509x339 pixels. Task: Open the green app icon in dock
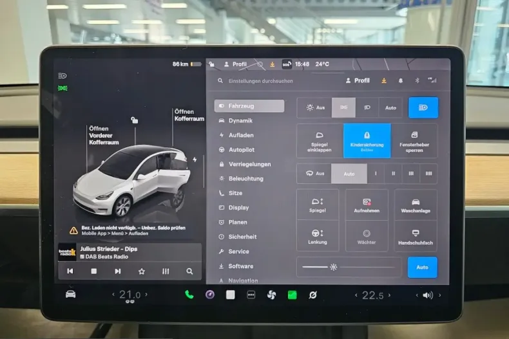pos(292,295)
